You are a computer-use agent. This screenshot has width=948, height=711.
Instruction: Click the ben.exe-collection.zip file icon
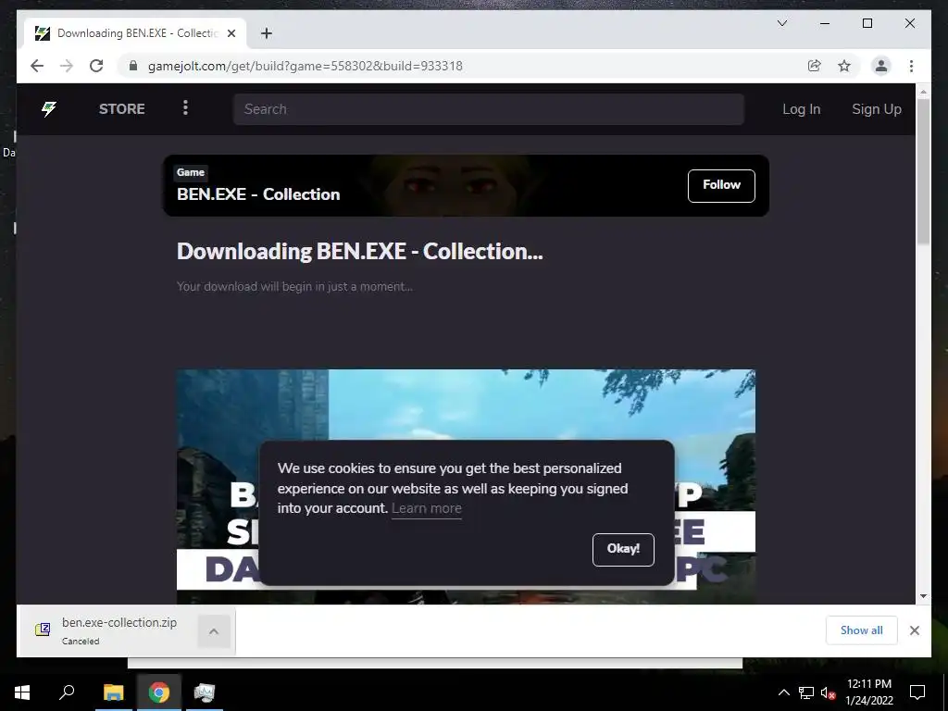coord(43,630)
